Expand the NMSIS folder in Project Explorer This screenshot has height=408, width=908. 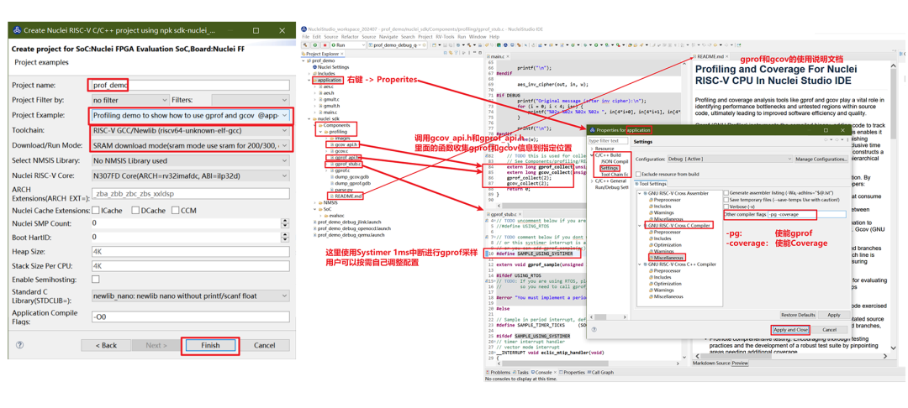click(315, 203)
